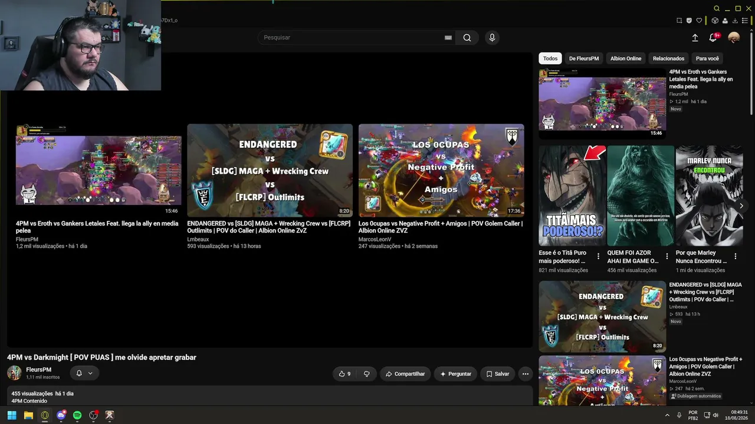Open the endscreen ENDANGERED 8:20 video thumbnail
The height and width of the screenshot is (424, 755).
pyautogui.click(x=270, y=170)
